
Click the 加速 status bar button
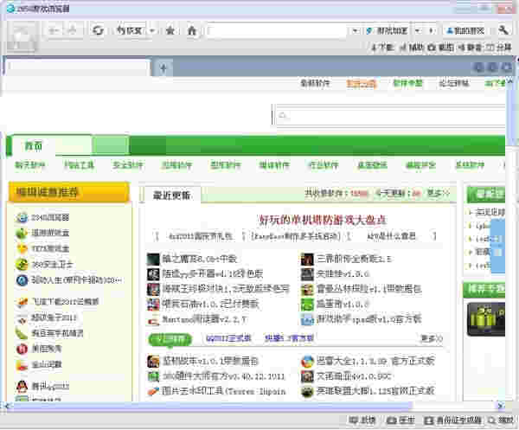362,420
